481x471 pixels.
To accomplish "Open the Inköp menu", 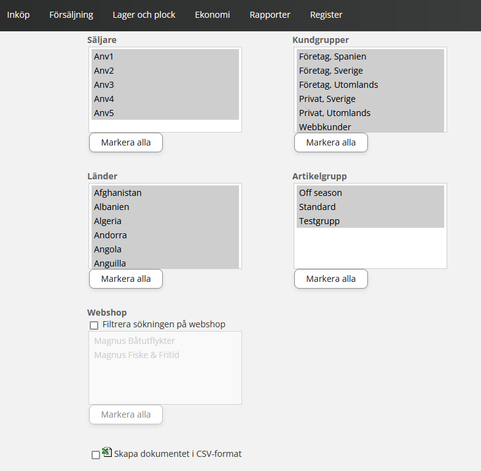I will pos(18,15).
